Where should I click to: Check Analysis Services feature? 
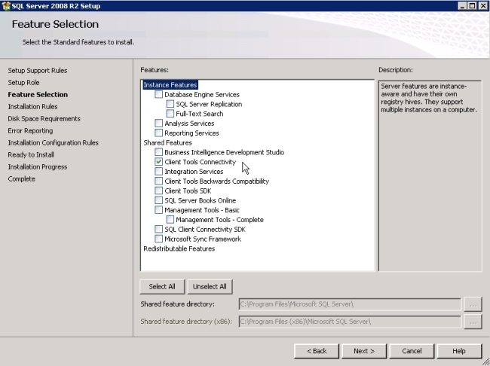coord(159,124)
